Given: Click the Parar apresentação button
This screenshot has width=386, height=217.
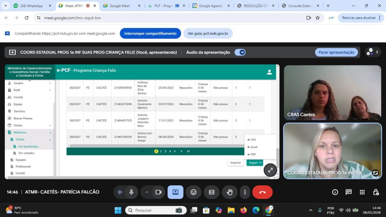Looking at the screenshot, I should click(x=336, y=52).
